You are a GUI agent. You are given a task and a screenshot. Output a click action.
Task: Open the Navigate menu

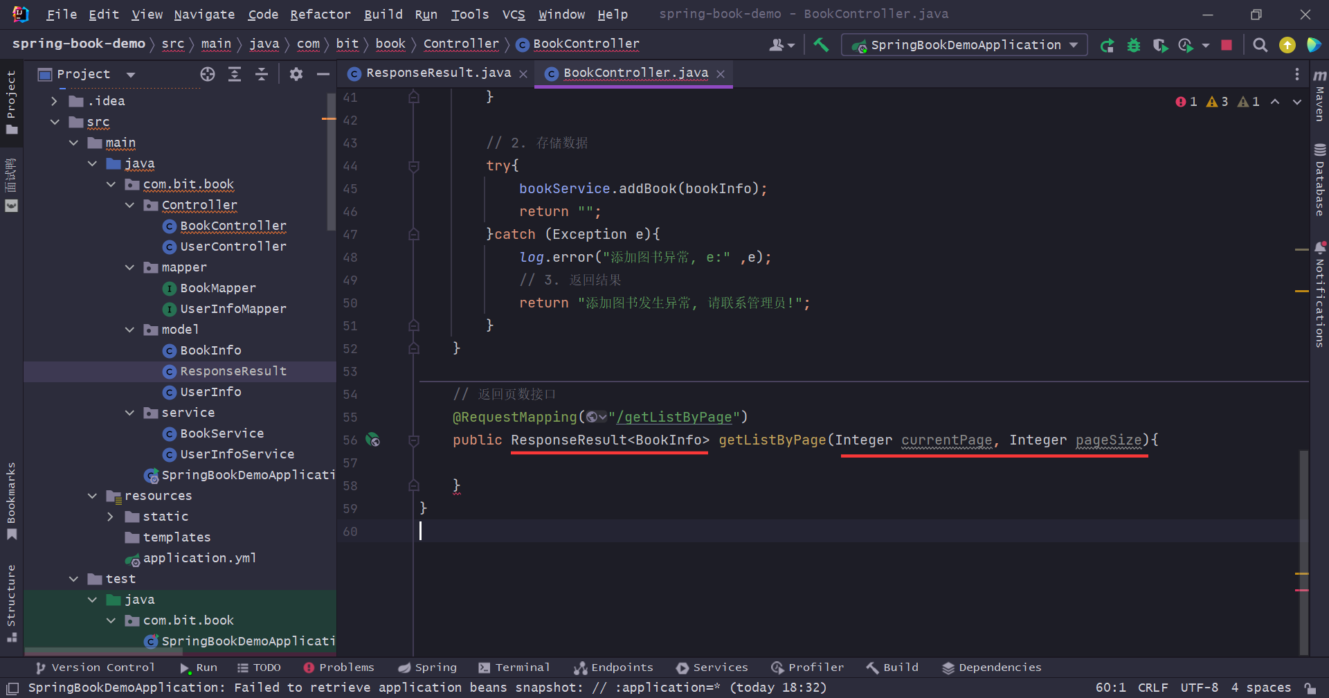(x=204, y=15)
